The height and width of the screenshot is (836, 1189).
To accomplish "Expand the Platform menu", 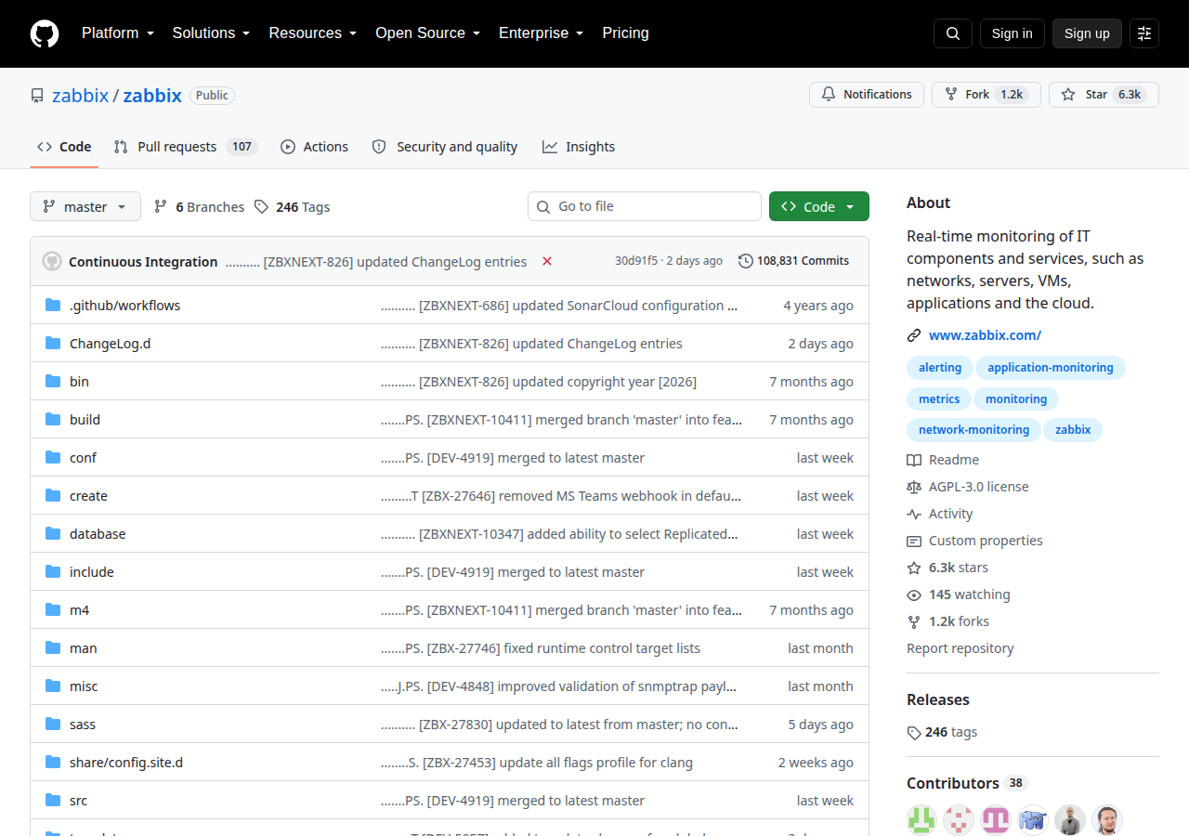I will pyautogui.click(x=117, y=33).
